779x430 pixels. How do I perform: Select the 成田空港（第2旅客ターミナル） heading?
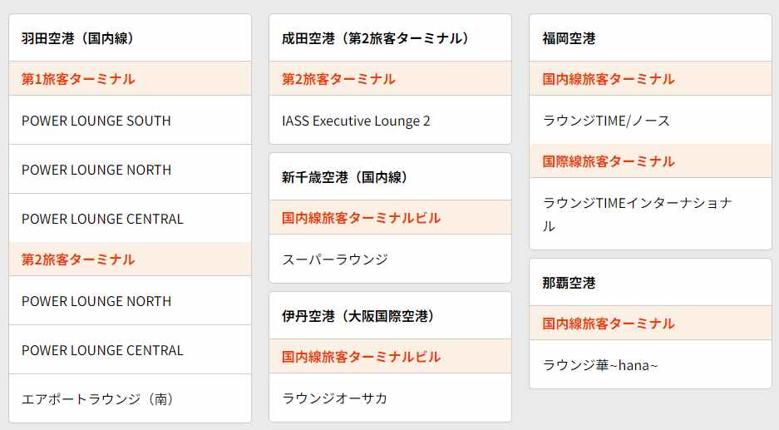[376, 38]
